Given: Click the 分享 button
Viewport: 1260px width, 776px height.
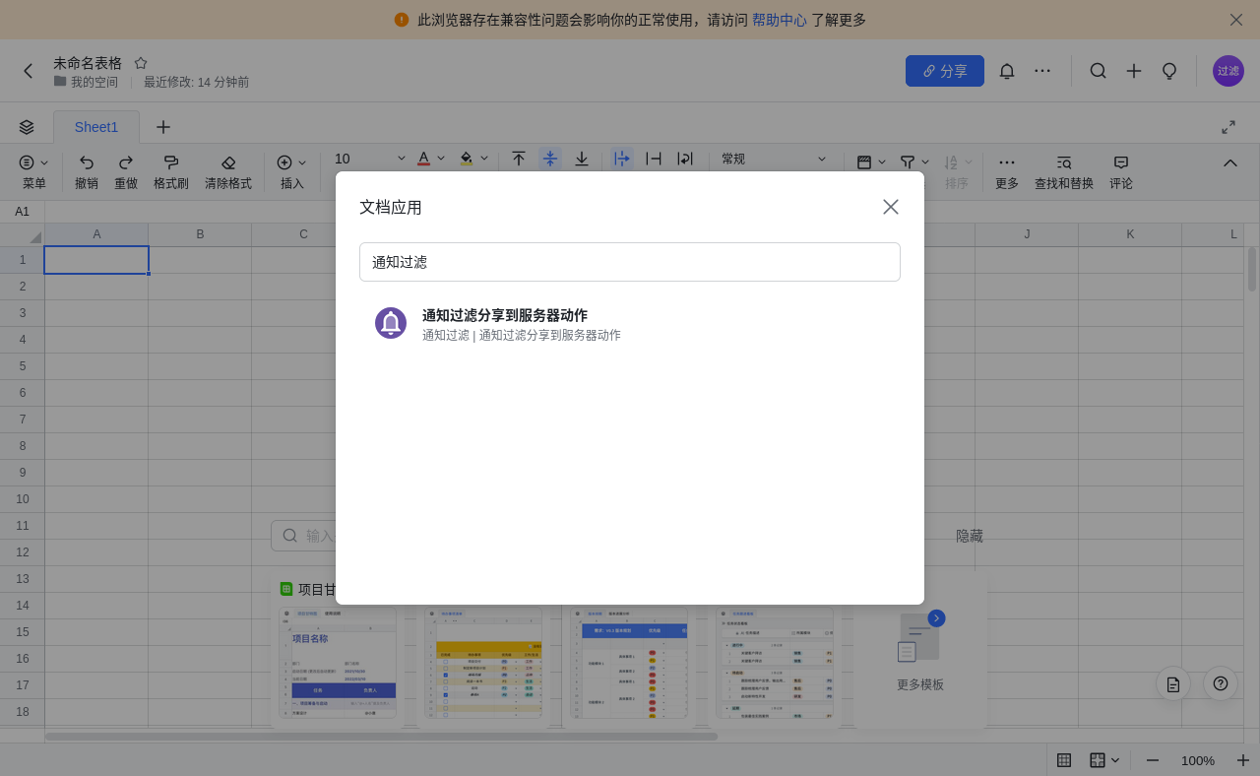Looking at the screenshot, I should pyautogui.click(x=945, y=71).
